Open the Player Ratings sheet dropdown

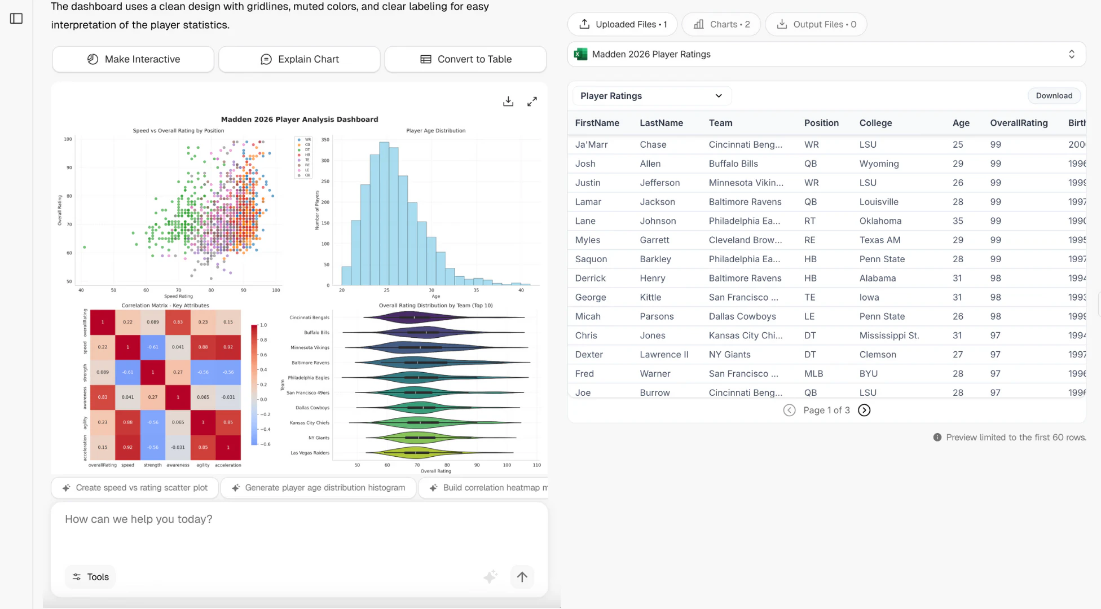(651, 96)
